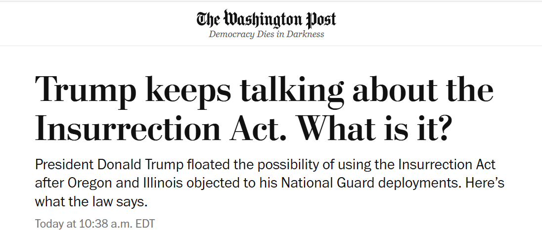Click "Insurrection" in the large headline

129,127
